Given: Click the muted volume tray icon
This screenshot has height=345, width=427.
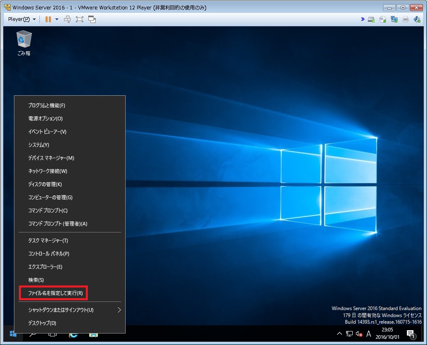Looking at the screenshot, I should (359, 334).
